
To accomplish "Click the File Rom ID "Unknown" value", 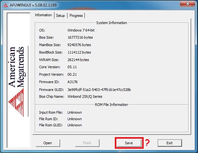I will pyautogui.click(x=74, y=119).
